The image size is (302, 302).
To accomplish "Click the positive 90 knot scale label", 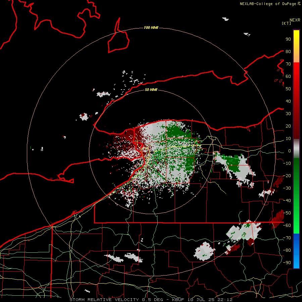I will click(288, 39).
